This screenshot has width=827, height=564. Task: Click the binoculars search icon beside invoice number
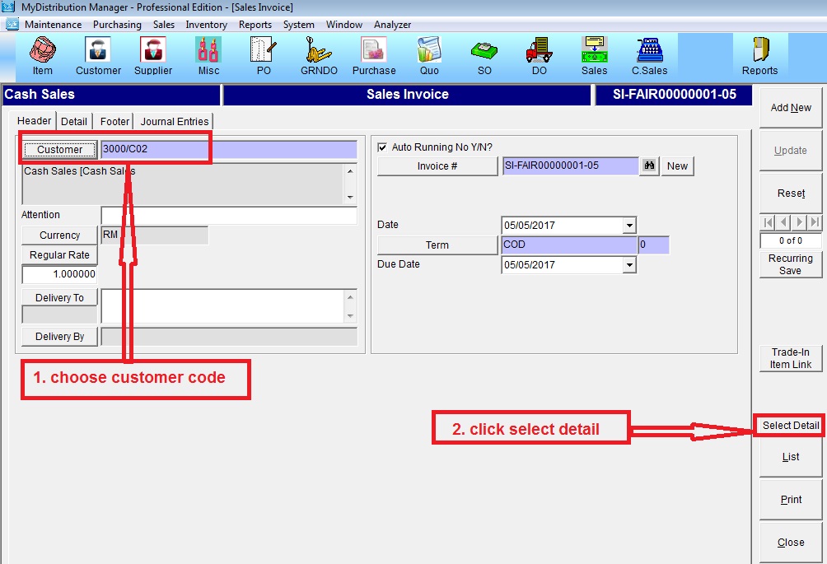[x=649, y=165]
